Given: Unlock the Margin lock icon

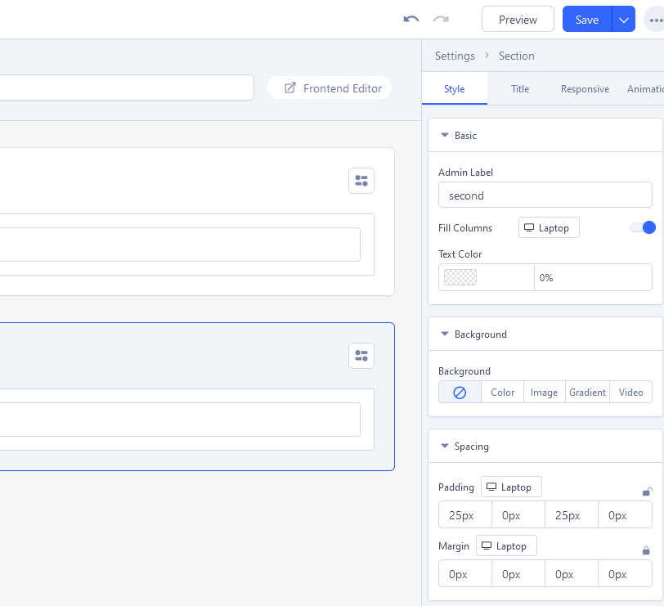Looking at the screenshot, I should tap(646, 550).
